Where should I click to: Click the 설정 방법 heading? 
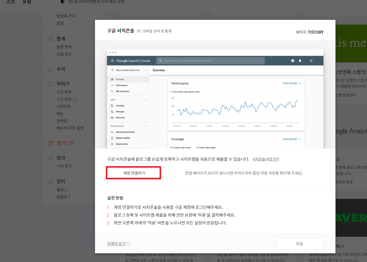tap(115, 198)
